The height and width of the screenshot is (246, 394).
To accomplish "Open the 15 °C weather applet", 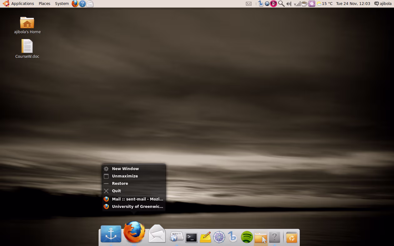I will point(325,4).
